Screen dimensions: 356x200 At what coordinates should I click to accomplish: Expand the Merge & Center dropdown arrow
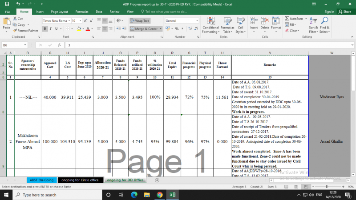(x=161, y=29)
